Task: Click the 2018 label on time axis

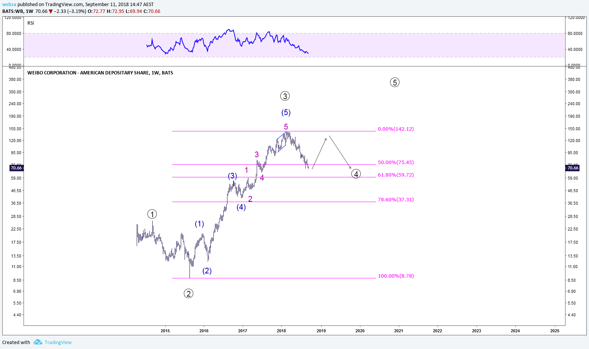Action: 281,331
